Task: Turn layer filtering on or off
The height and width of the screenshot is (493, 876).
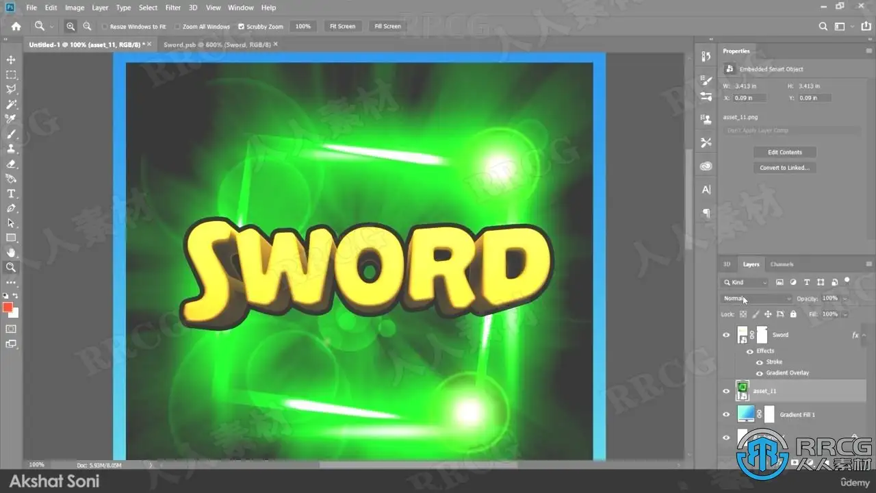Action: tap(847, 280)
